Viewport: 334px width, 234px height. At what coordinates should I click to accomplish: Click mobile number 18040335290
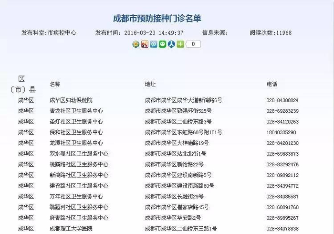281,132
